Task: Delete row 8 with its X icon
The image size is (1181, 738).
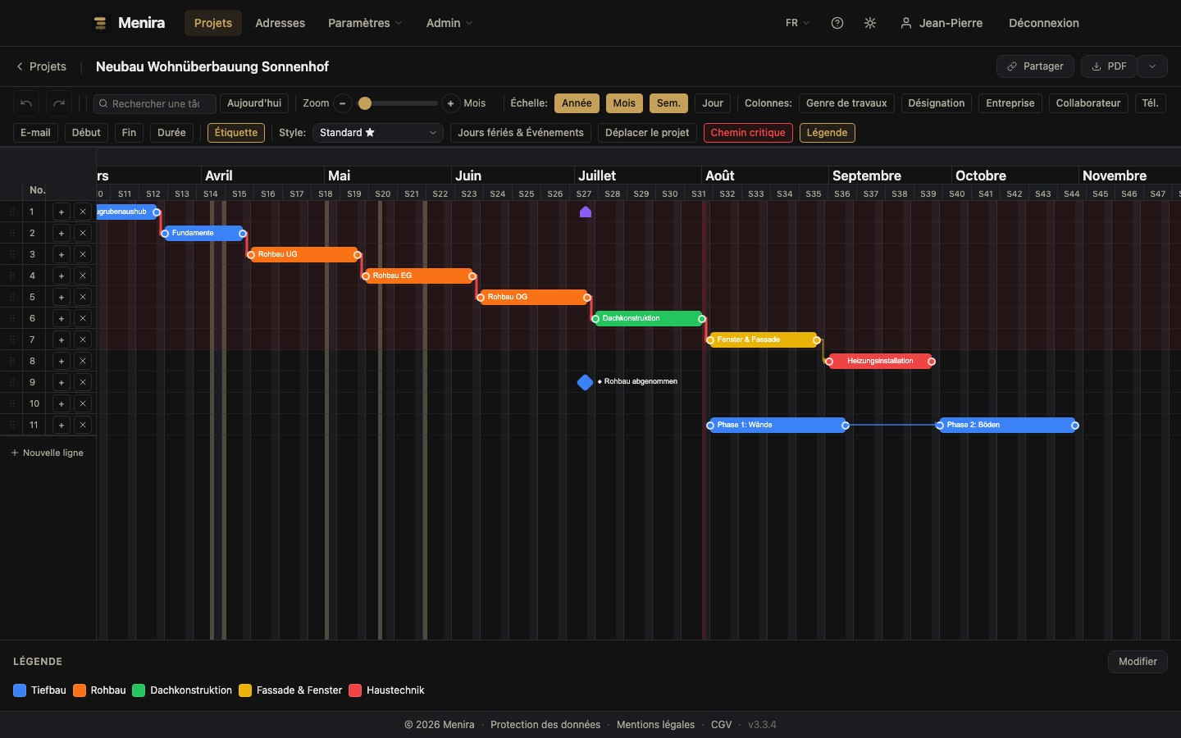Action: [83, 361]
